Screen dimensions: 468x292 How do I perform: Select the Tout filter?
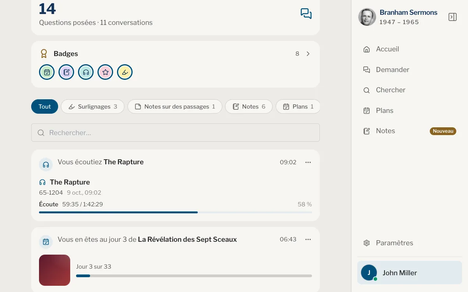coord(44,107)
